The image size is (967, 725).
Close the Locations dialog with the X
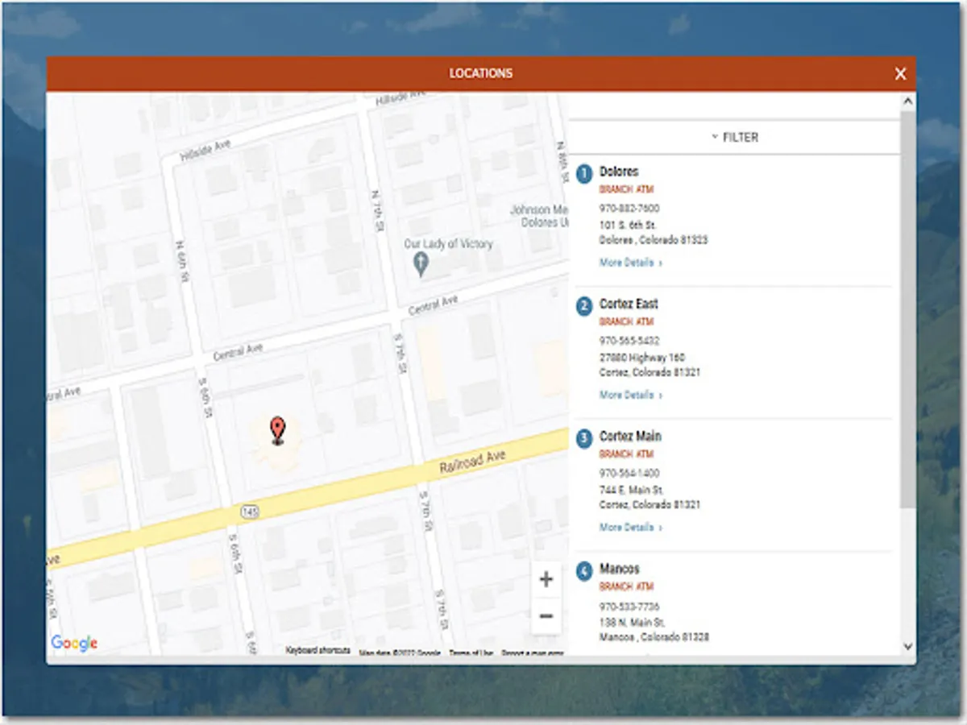[x=900, y=74]
